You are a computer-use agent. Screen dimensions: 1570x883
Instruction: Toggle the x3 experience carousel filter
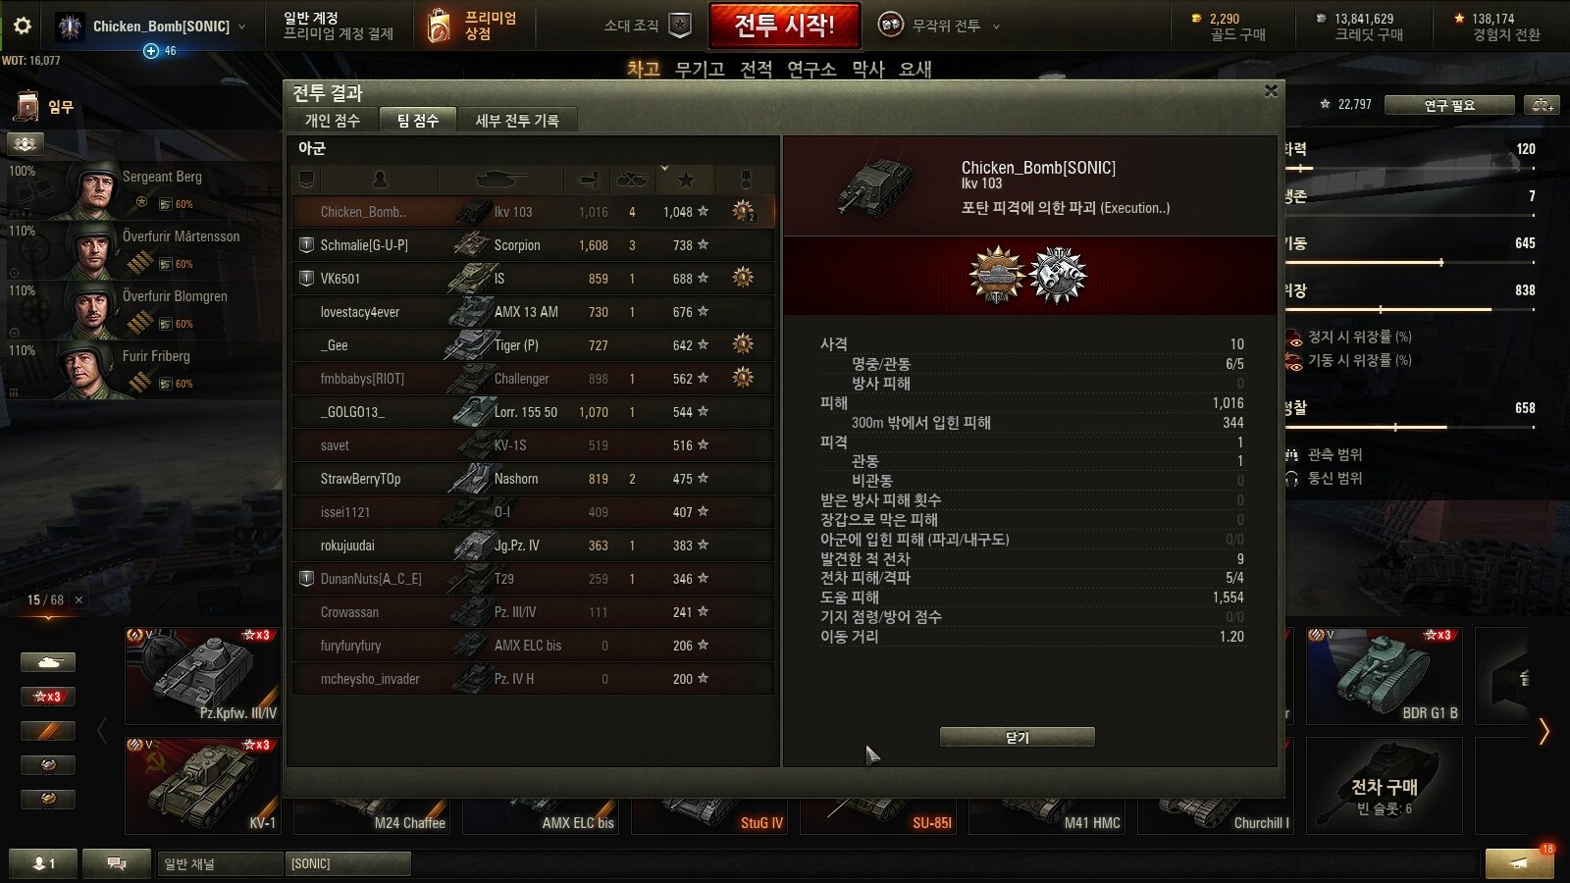point(48,697)
